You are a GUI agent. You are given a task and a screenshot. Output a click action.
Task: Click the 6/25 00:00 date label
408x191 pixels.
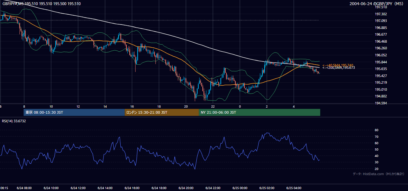[239, 188]
